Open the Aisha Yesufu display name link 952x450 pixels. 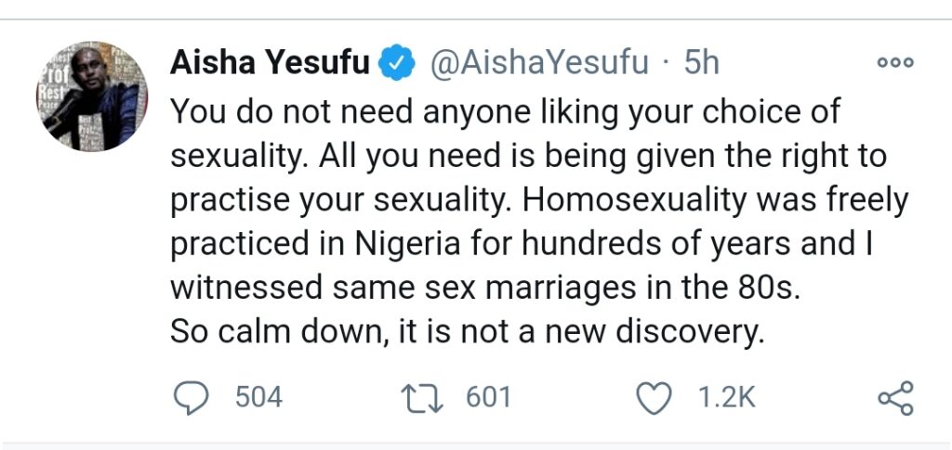click(270, 63)
